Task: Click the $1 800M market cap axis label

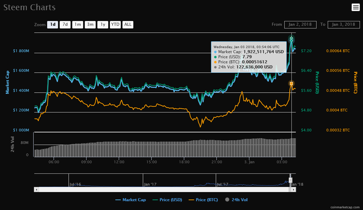Action: (21, 51)
